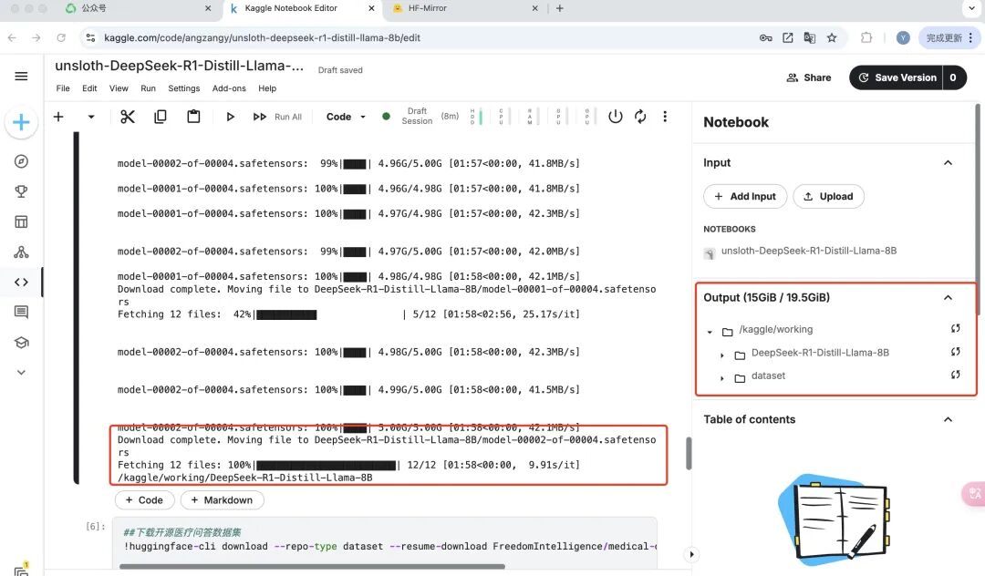Open the Edit menu
Viewport: 985px width, 576px height.
[x=89, y=88]
